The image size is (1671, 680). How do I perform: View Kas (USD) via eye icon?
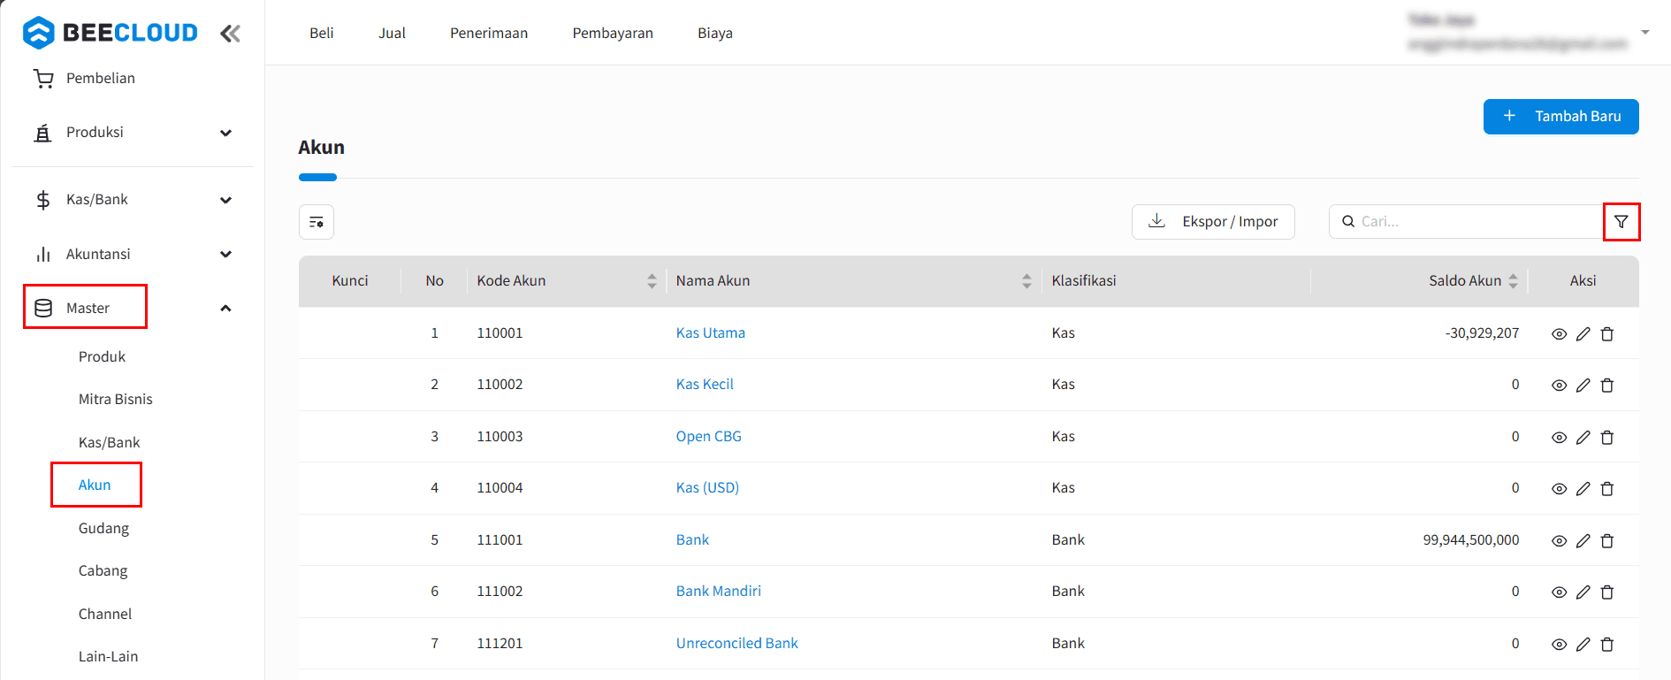(x=1559, y=489)
